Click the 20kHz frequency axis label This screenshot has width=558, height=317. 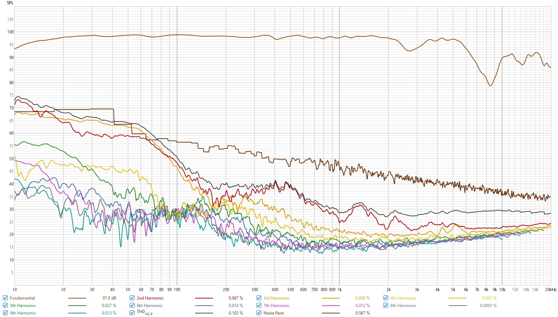[551, 290]
